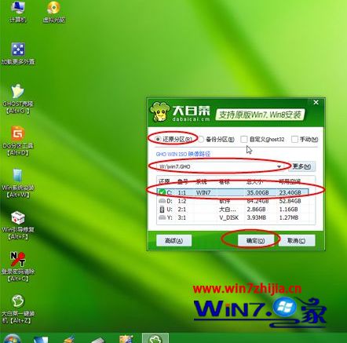Screen dimensions: 347x343
Task: Open the virtual CD drive icon
Action: (x=53, y=12)
